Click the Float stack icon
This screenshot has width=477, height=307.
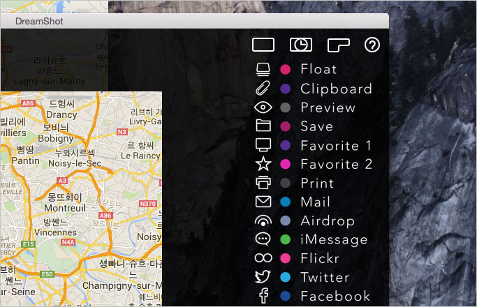pyautogui.click(x=263, y=69)
